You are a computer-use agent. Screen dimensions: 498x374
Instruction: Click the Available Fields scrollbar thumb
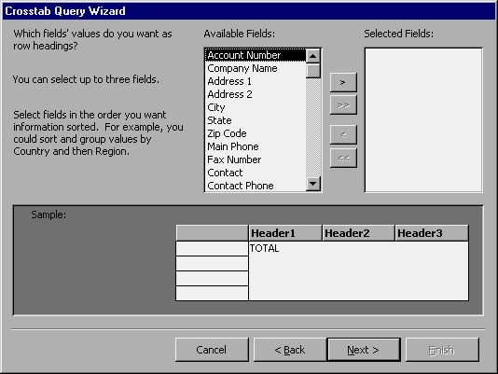pyautogui.click(x=313, y=71)
